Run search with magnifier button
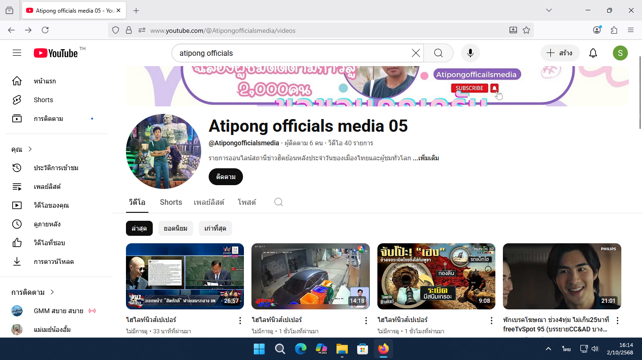The image size is (642, 360). pos(438,53)
